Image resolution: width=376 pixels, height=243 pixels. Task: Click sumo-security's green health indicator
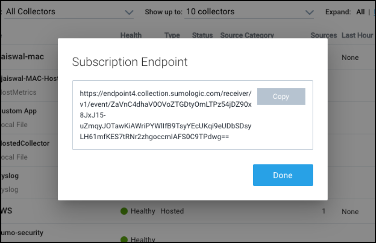[x=124, y=239]
